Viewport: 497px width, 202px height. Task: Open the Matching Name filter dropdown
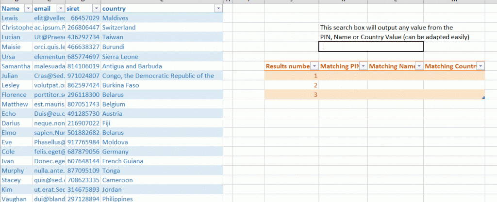[419, 66]
